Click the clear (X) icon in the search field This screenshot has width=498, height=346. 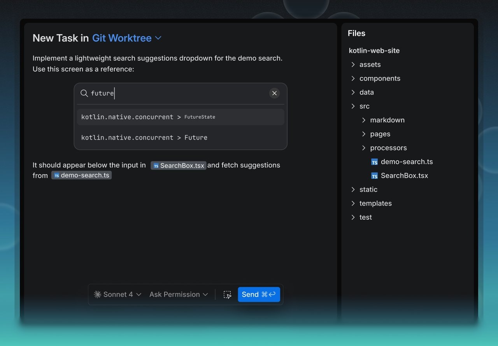pos(274,93)
